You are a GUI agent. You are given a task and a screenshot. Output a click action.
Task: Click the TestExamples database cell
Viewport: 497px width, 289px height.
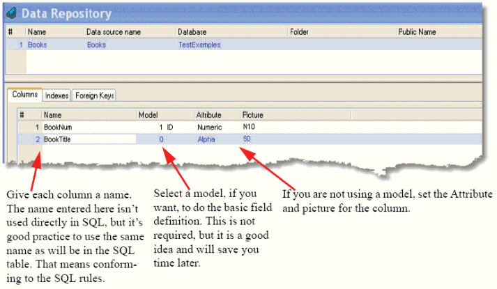tap(199, 45)
